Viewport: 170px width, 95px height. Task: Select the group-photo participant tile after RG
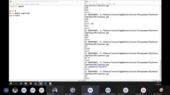[55, 90]
